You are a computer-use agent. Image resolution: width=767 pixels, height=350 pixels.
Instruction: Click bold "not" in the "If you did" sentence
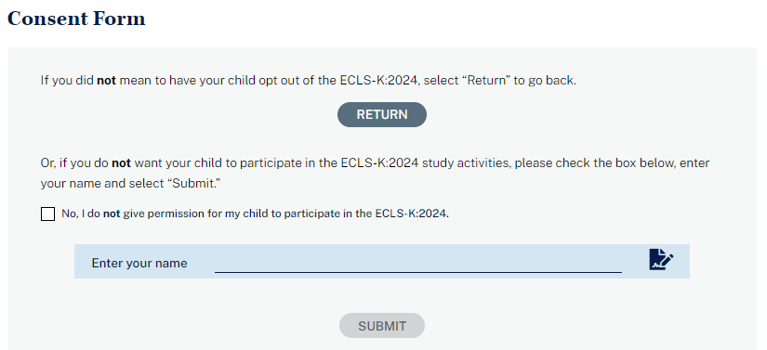coord(106,81)
